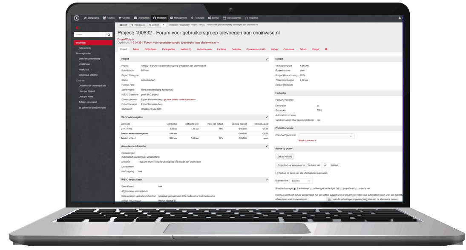Follow the Maak document link
466x250 pixels.
tap(308, 140)
